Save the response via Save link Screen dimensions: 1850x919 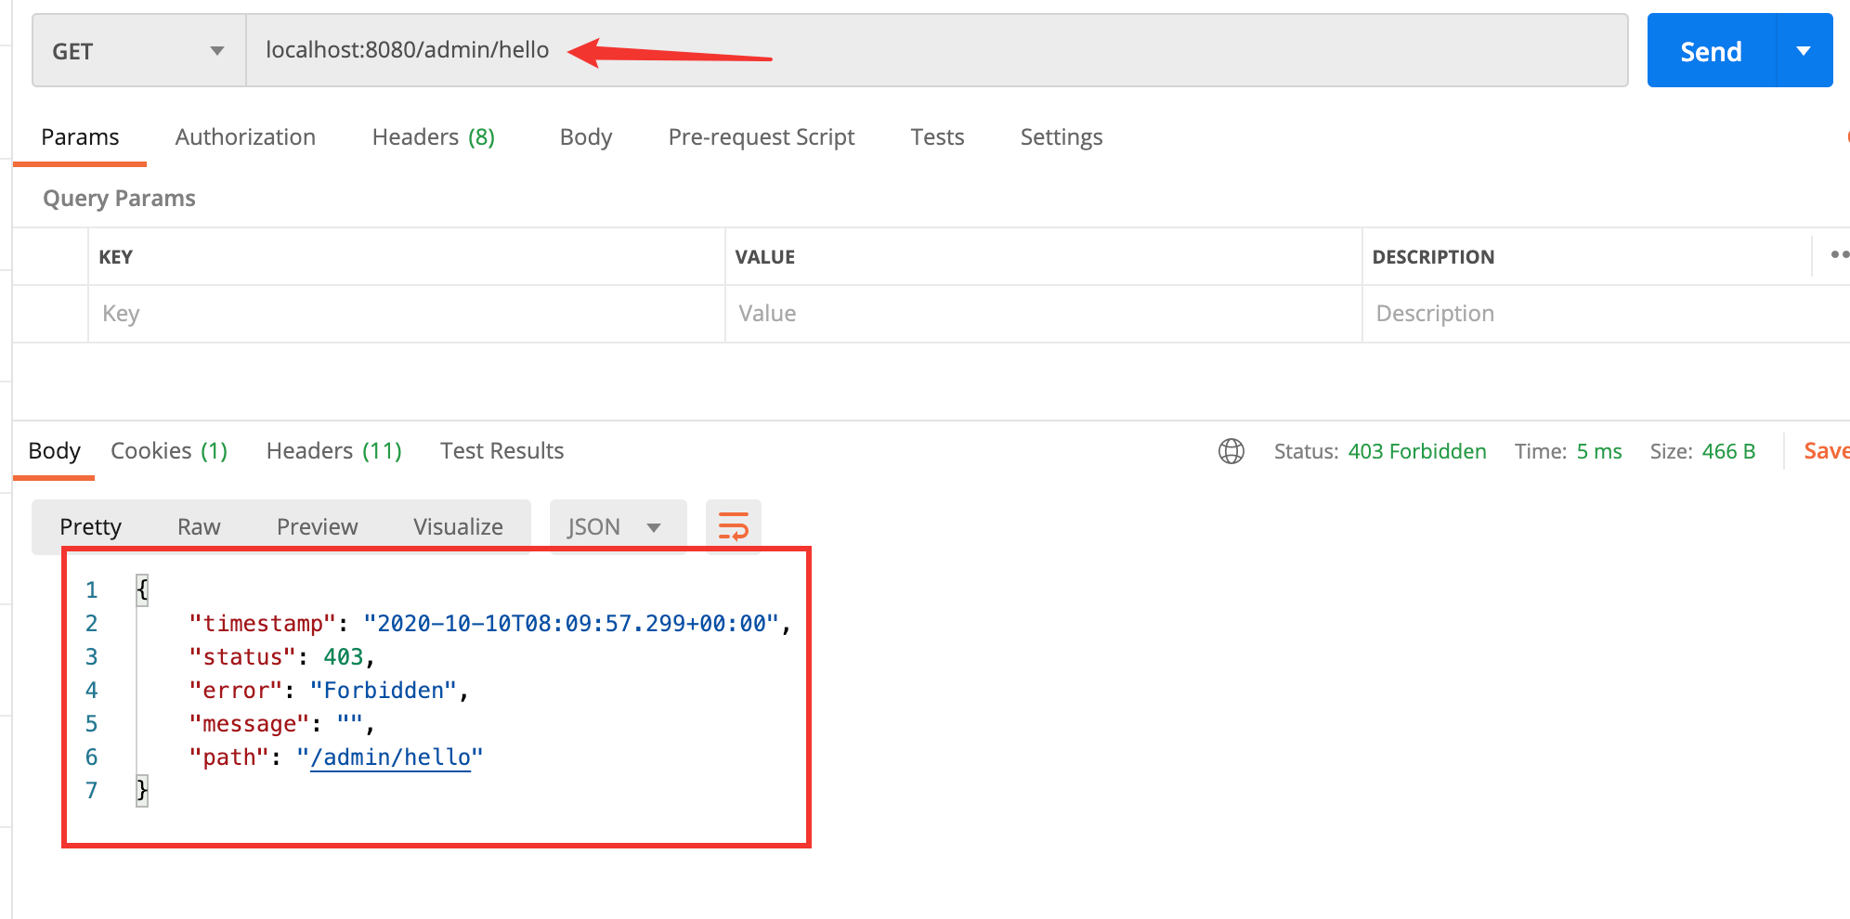pos(1826,451)
